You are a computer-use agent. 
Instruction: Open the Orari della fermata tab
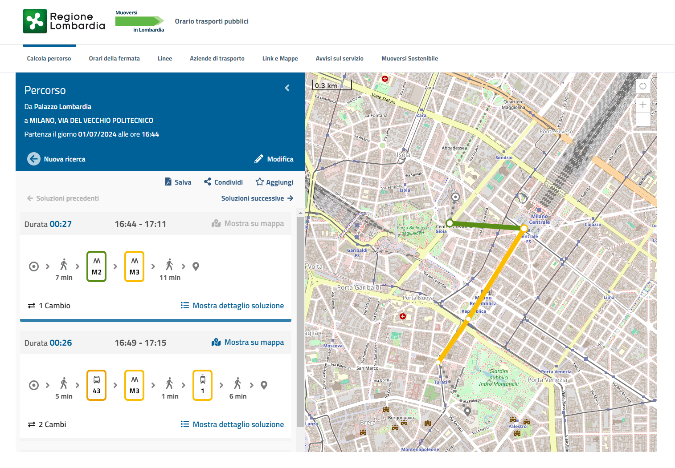click(x=114, y=58)
